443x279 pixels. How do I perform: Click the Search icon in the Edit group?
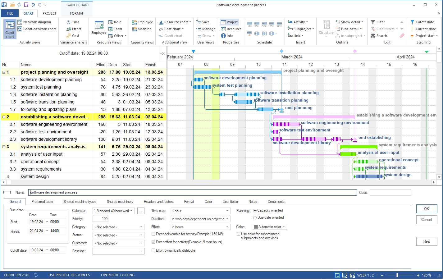point(379,35)
